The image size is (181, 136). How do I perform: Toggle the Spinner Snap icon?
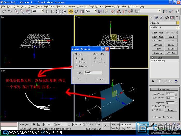(130, 11)
